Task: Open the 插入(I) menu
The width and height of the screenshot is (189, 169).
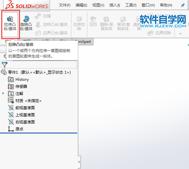Action: click(x=115, y=5)
